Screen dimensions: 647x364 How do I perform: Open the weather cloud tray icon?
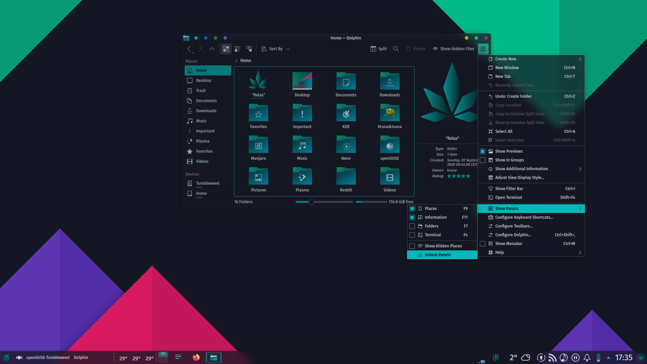525,357
